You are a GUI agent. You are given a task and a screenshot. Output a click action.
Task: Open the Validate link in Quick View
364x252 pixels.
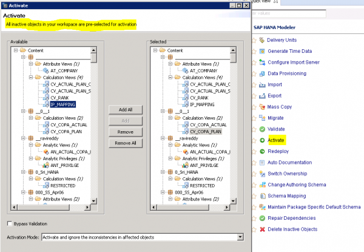[x=276, y=129]
